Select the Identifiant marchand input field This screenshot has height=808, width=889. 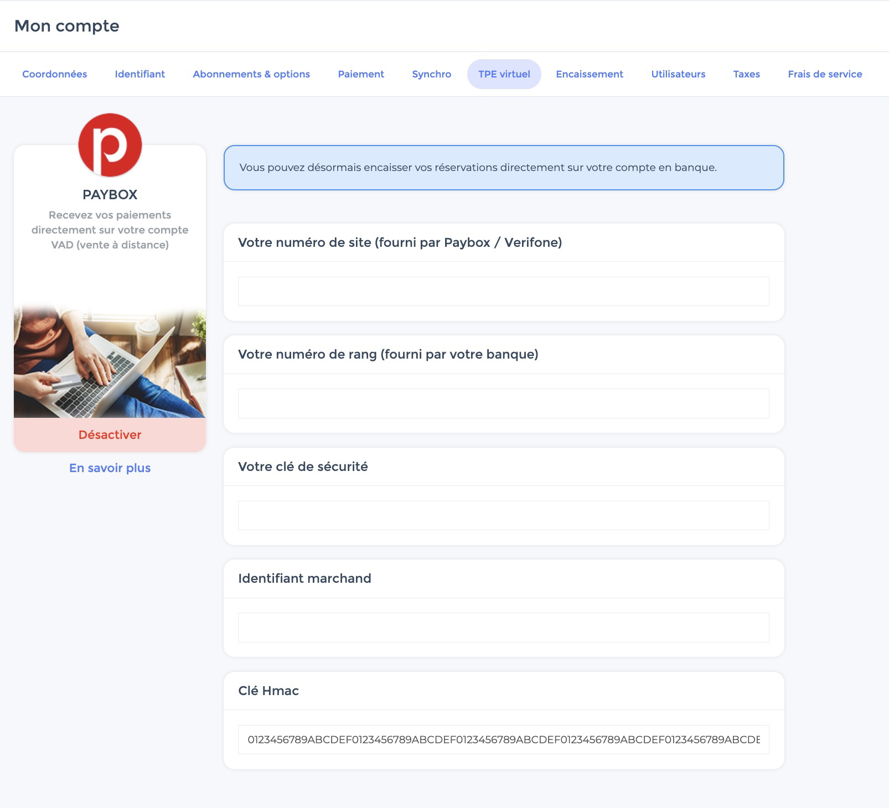coord(503,628)
